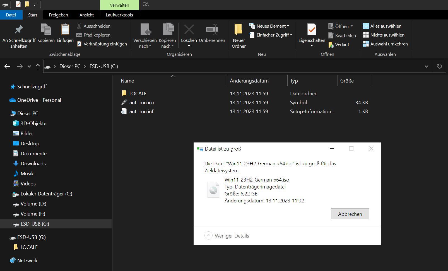The image size is (448, 271).
Task: Pin to Schnellzugriff using the pin icon
Action: click(19, 29)
